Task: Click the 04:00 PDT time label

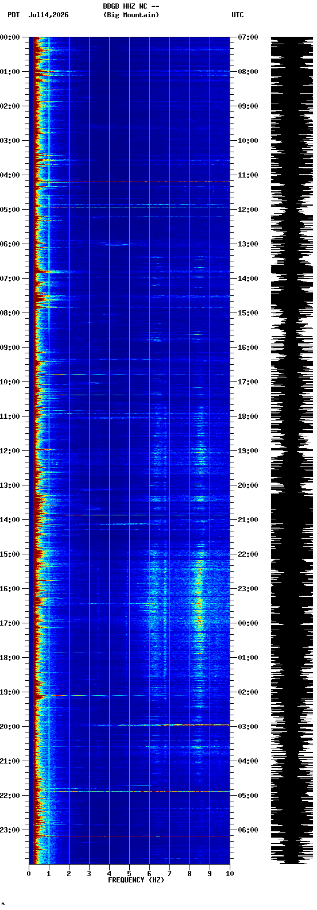Action: tap(10, 175)
